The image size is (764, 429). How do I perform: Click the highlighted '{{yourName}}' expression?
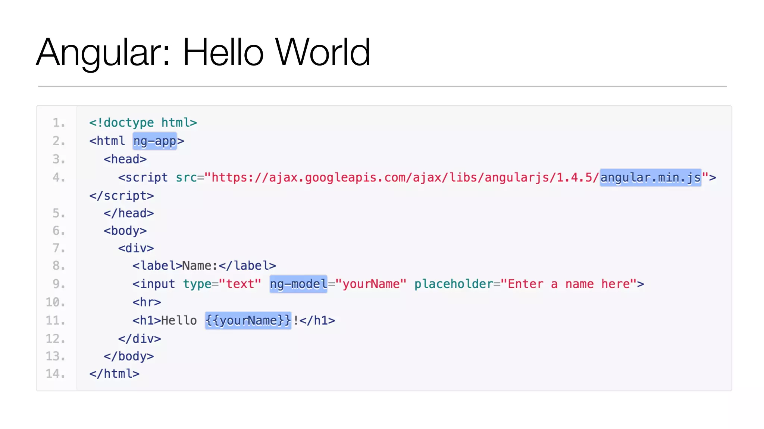pyautogui.click(x=248, y=321)
